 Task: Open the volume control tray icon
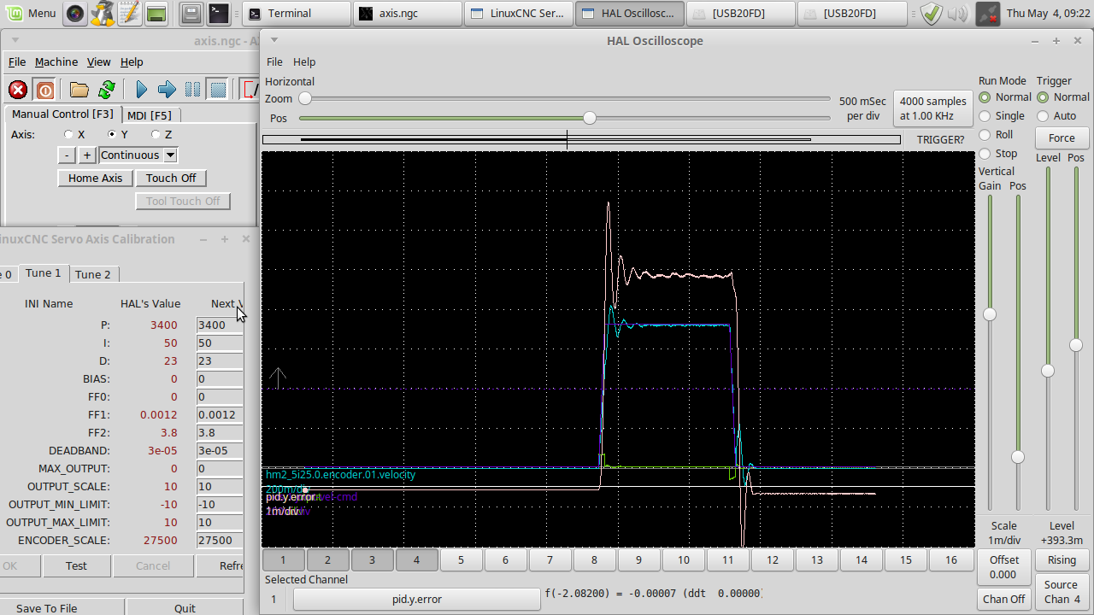957,13
